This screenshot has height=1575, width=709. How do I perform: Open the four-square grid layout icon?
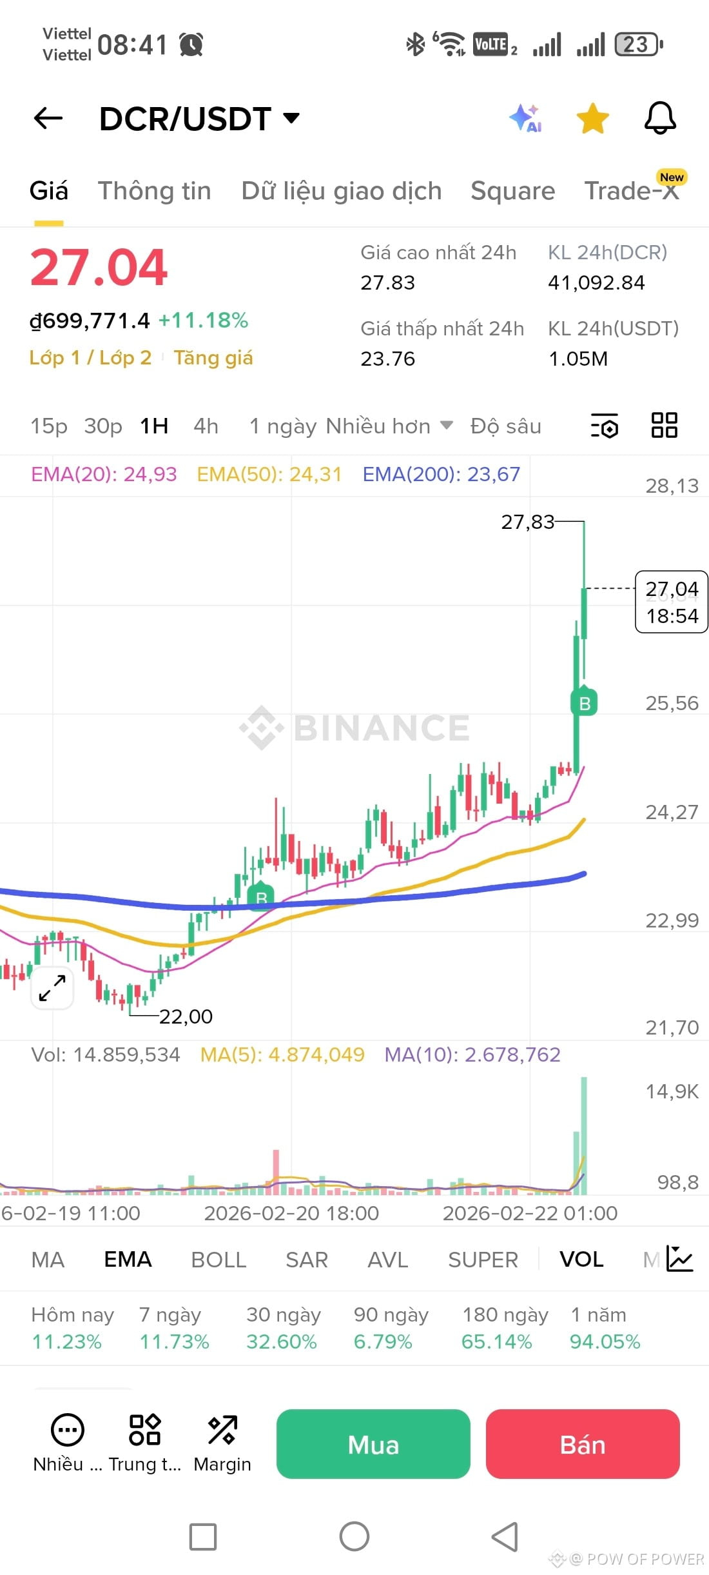pos(665,426)
